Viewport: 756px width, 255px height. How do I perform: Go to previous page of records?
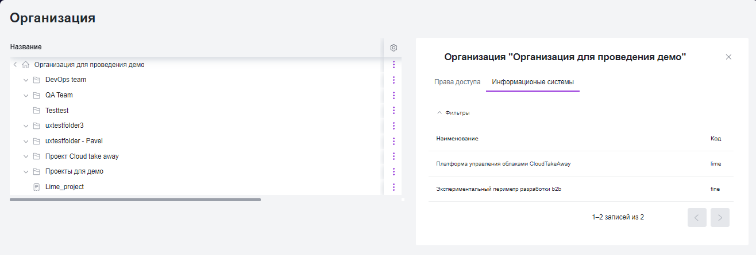click(x=697, y=217)
